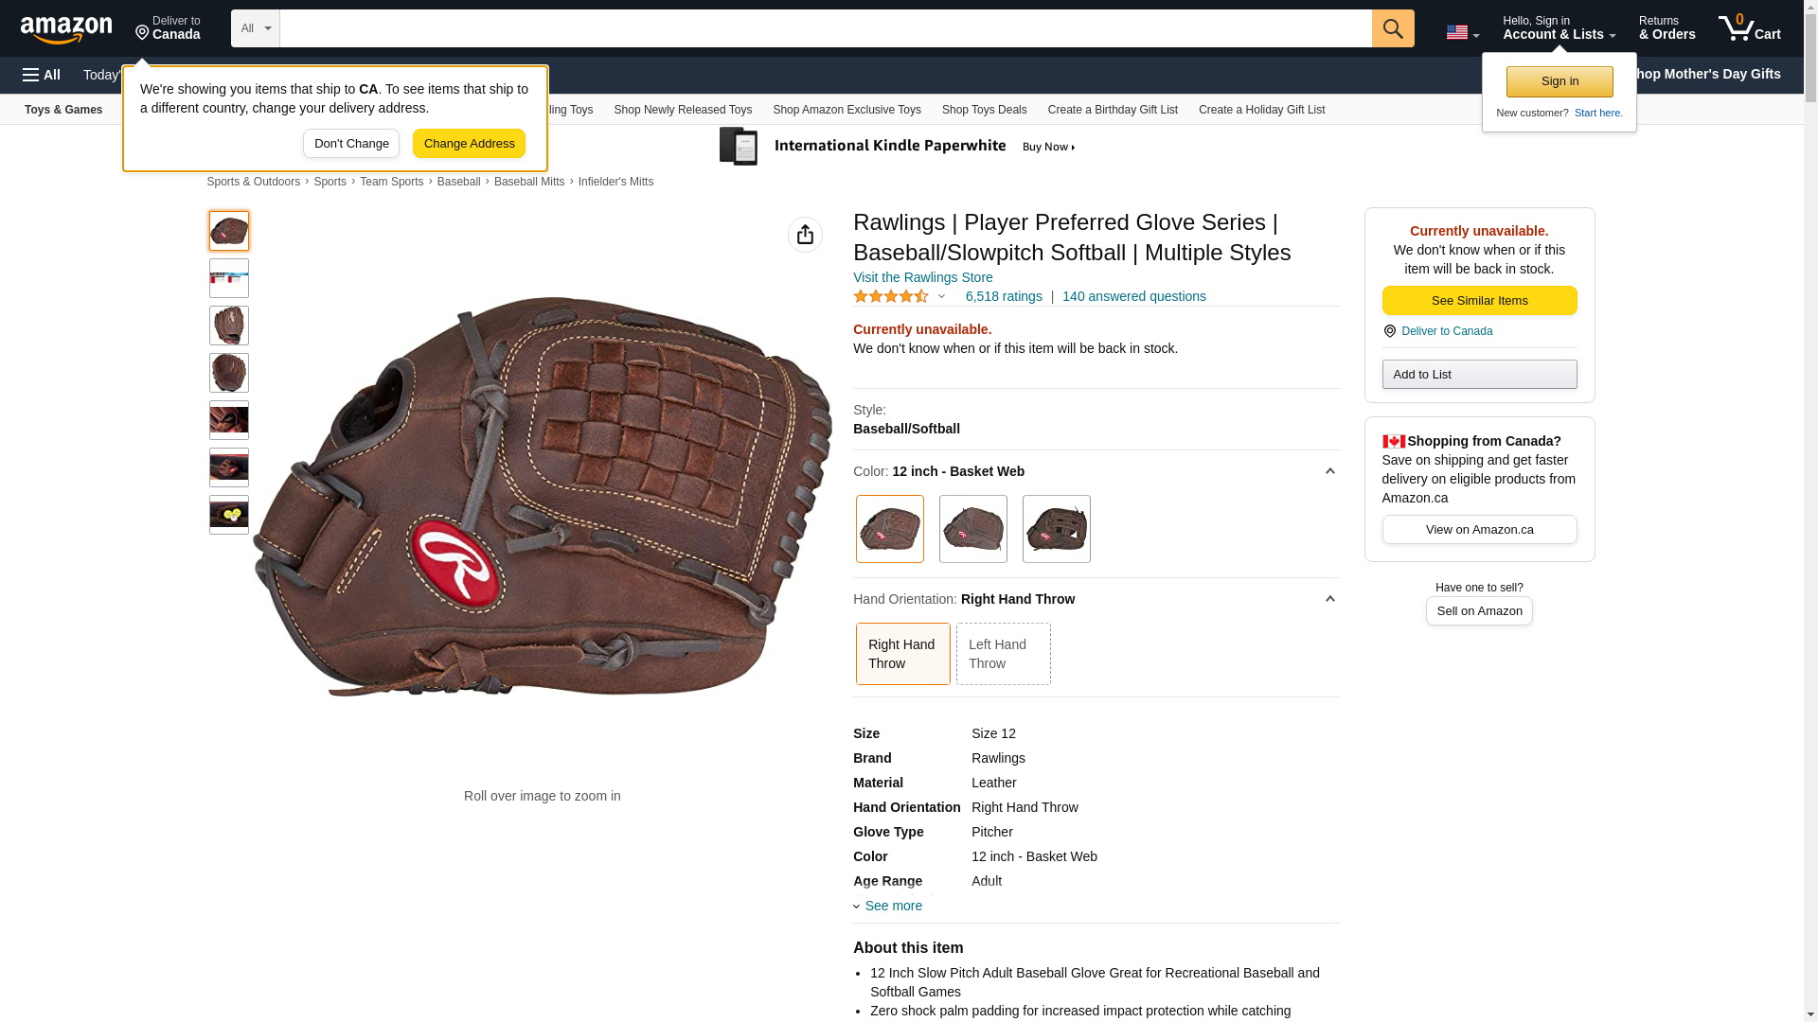
Task: Select Right Hand Throw option
Action: 902,654
